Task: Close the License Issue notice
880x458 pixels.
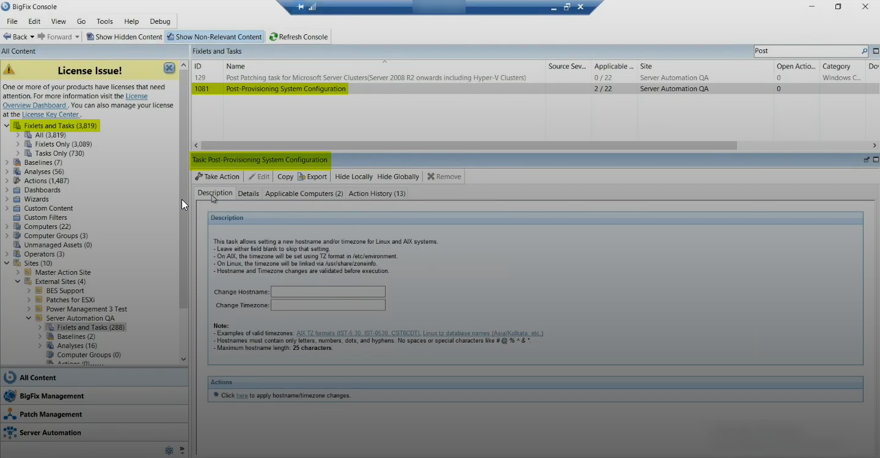Action: [169, 68]
